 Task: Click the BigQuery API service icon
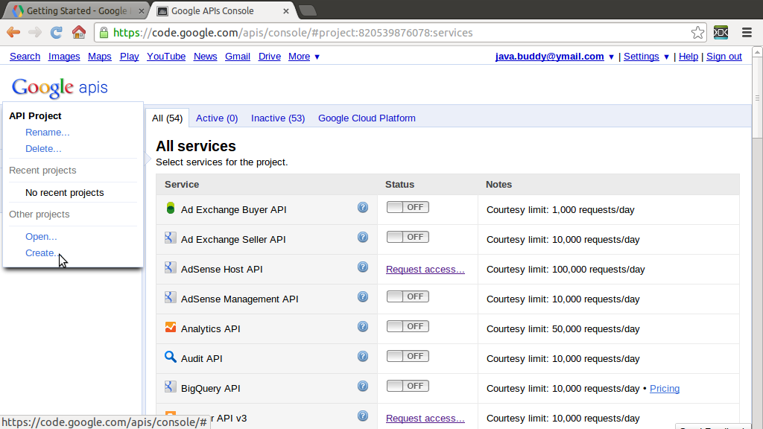(171, 387)
